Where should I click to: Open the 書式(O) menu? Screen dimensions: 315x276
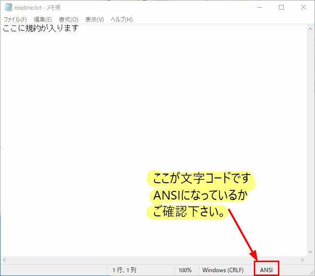68,19
